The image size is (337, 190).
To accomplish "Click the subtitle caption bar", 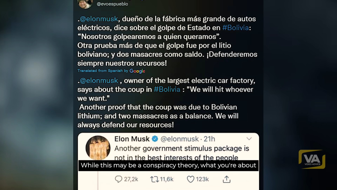I will pyautogui.click(x=168, y=166).
